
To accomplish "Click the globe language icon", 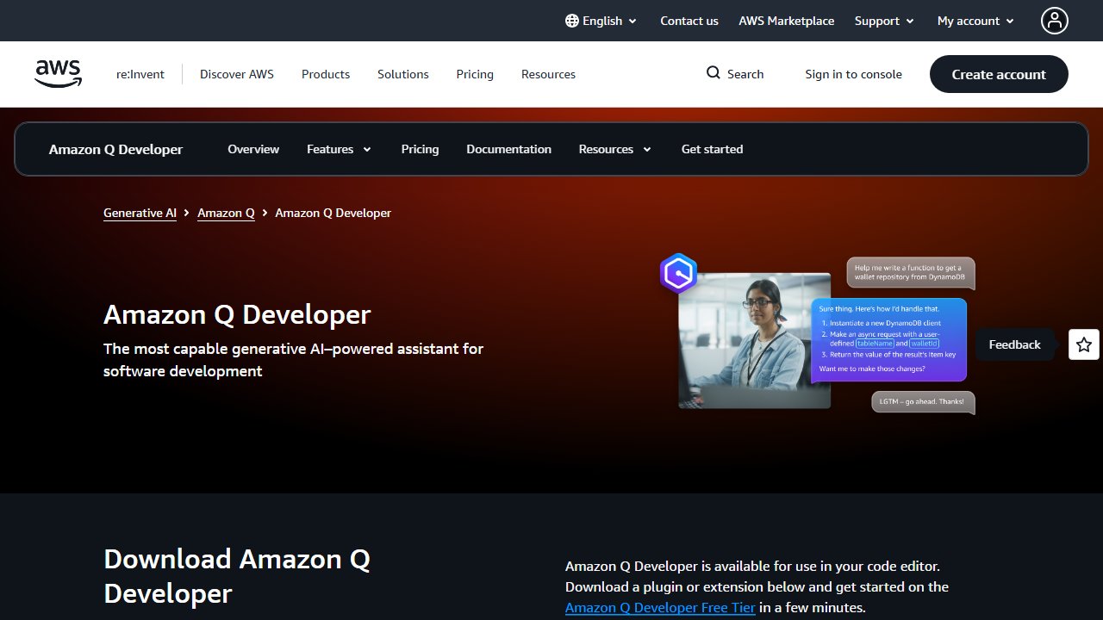I will (x=572, y=21).
